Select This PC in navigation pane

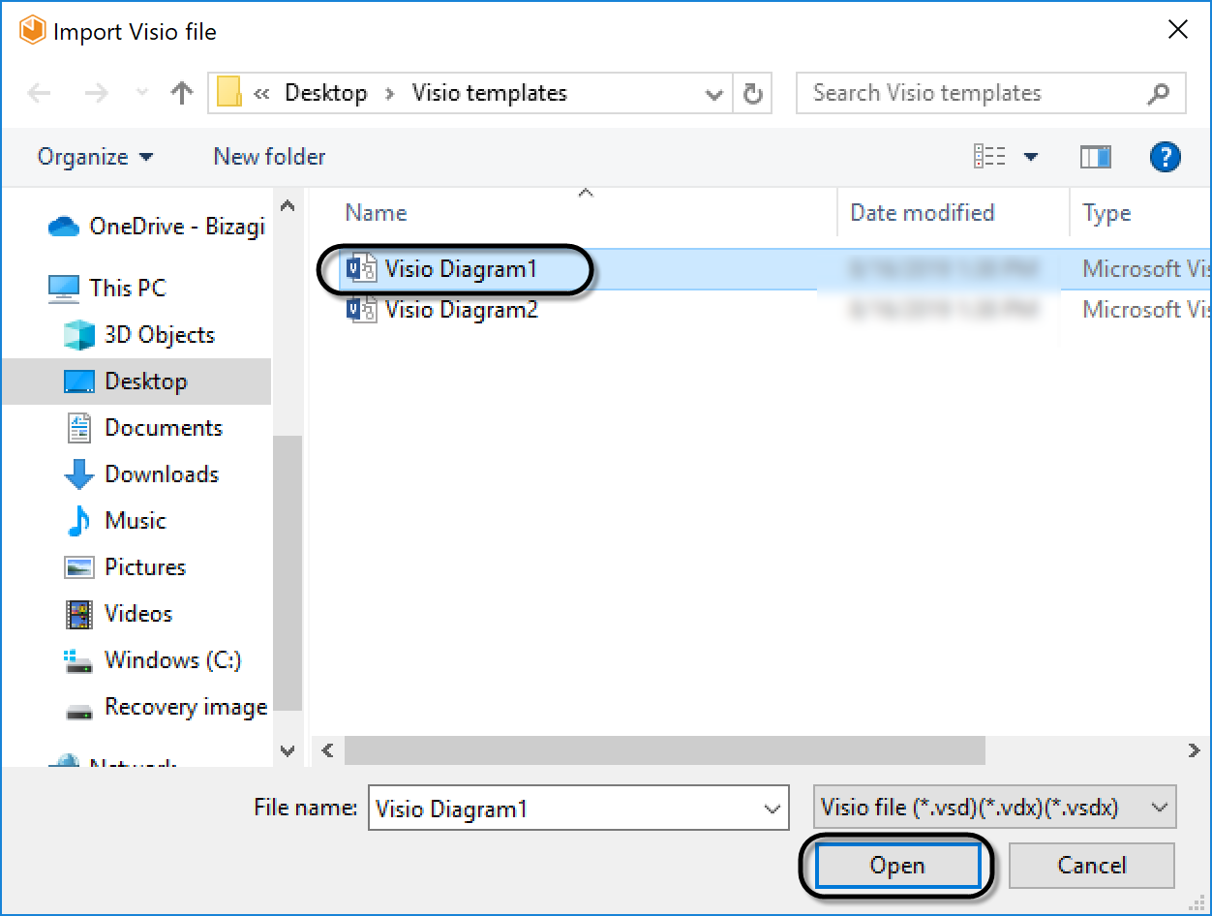[x=107, y=288]
